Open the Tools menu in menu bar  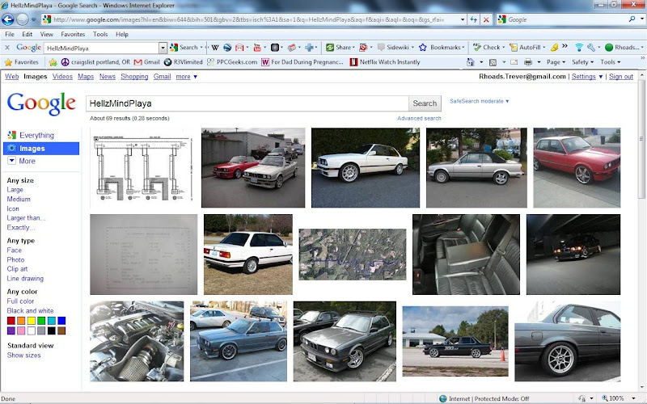pos(100,35)
